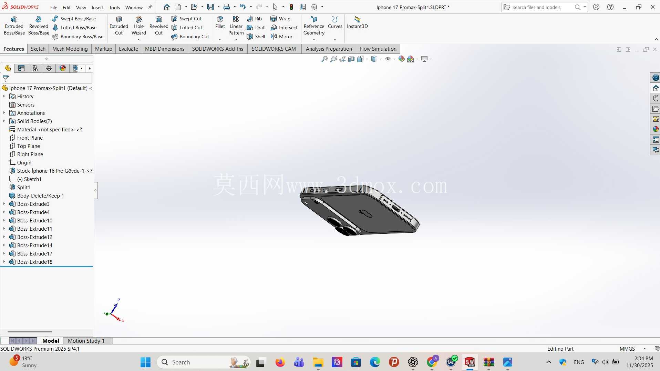Select the Rib tool
Viewport: 660px width, 371px height.
[x=255, y=19]
